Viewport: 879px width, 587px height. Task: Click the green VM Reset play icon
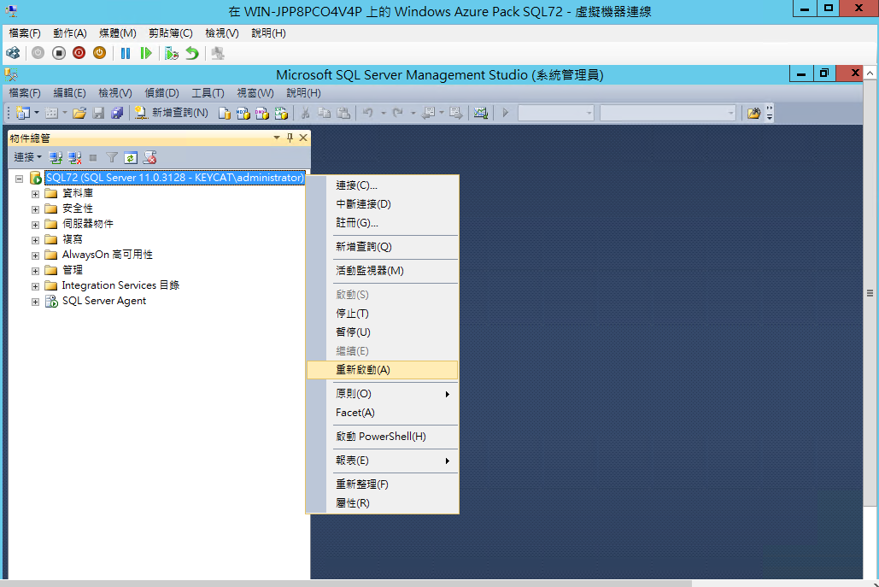[146, 53]
